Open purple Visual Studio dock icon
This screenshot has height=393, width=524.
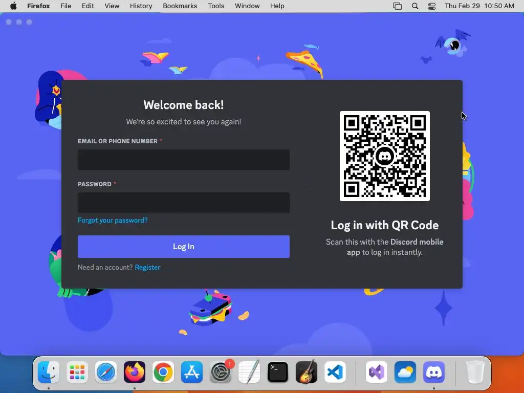coord(377,372)
